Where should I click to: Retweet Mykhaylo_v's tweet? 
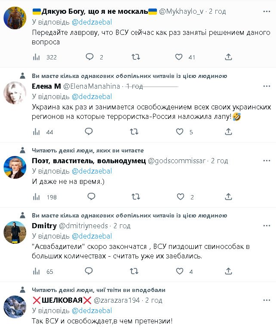tap(135, 57)
